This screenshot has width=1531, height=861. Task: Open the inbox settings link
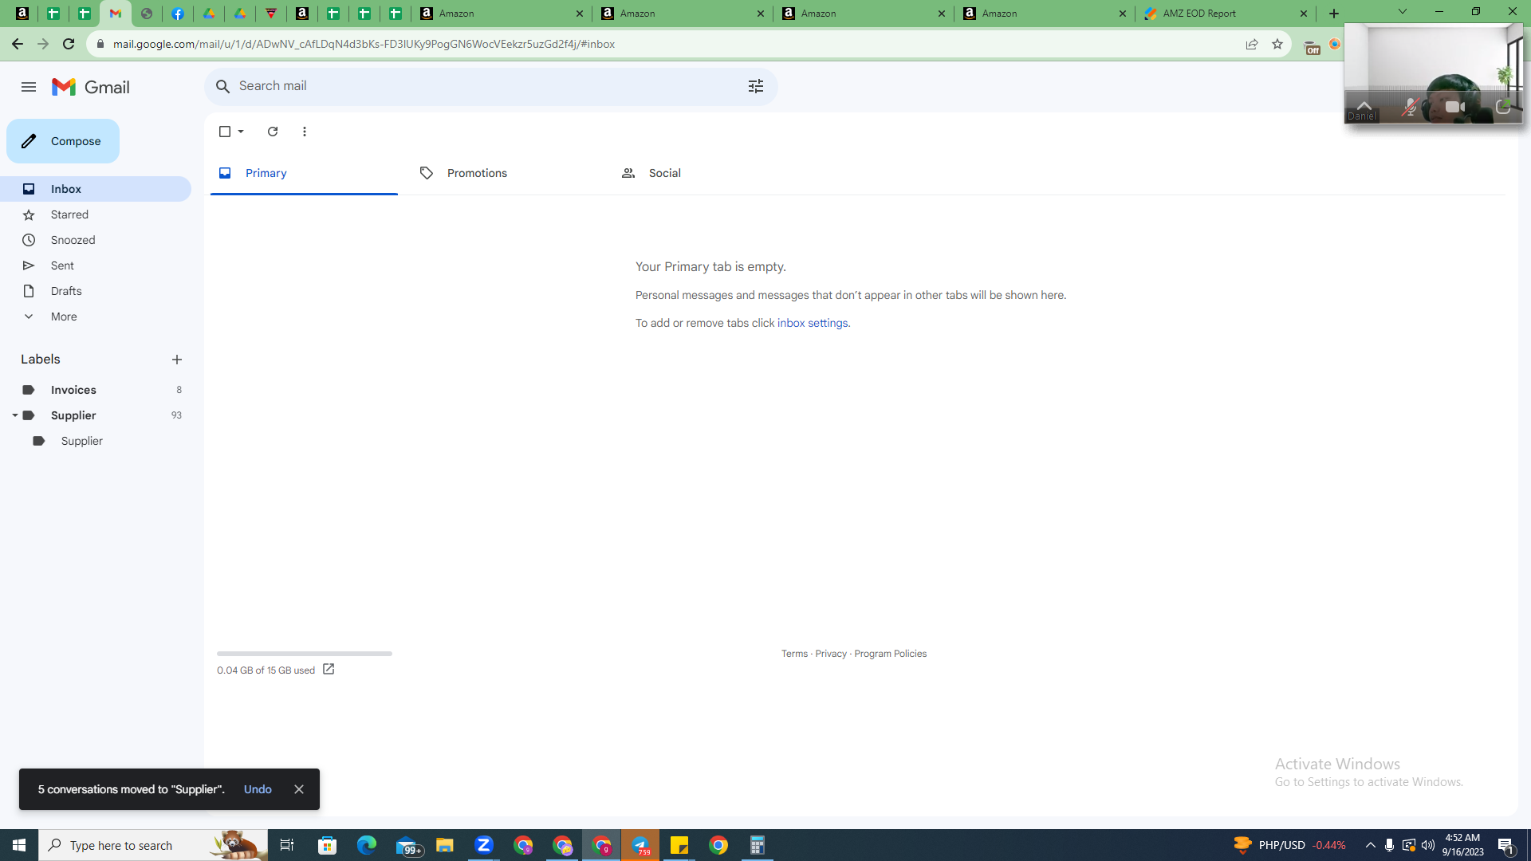(x=813, y=323)
